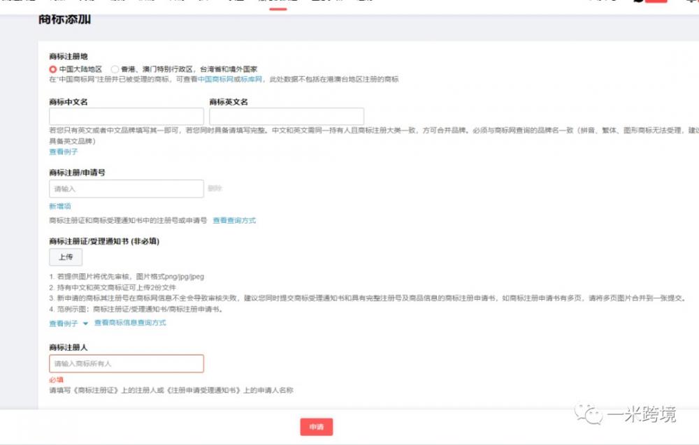Open the 标库网 link

point(254,80)
